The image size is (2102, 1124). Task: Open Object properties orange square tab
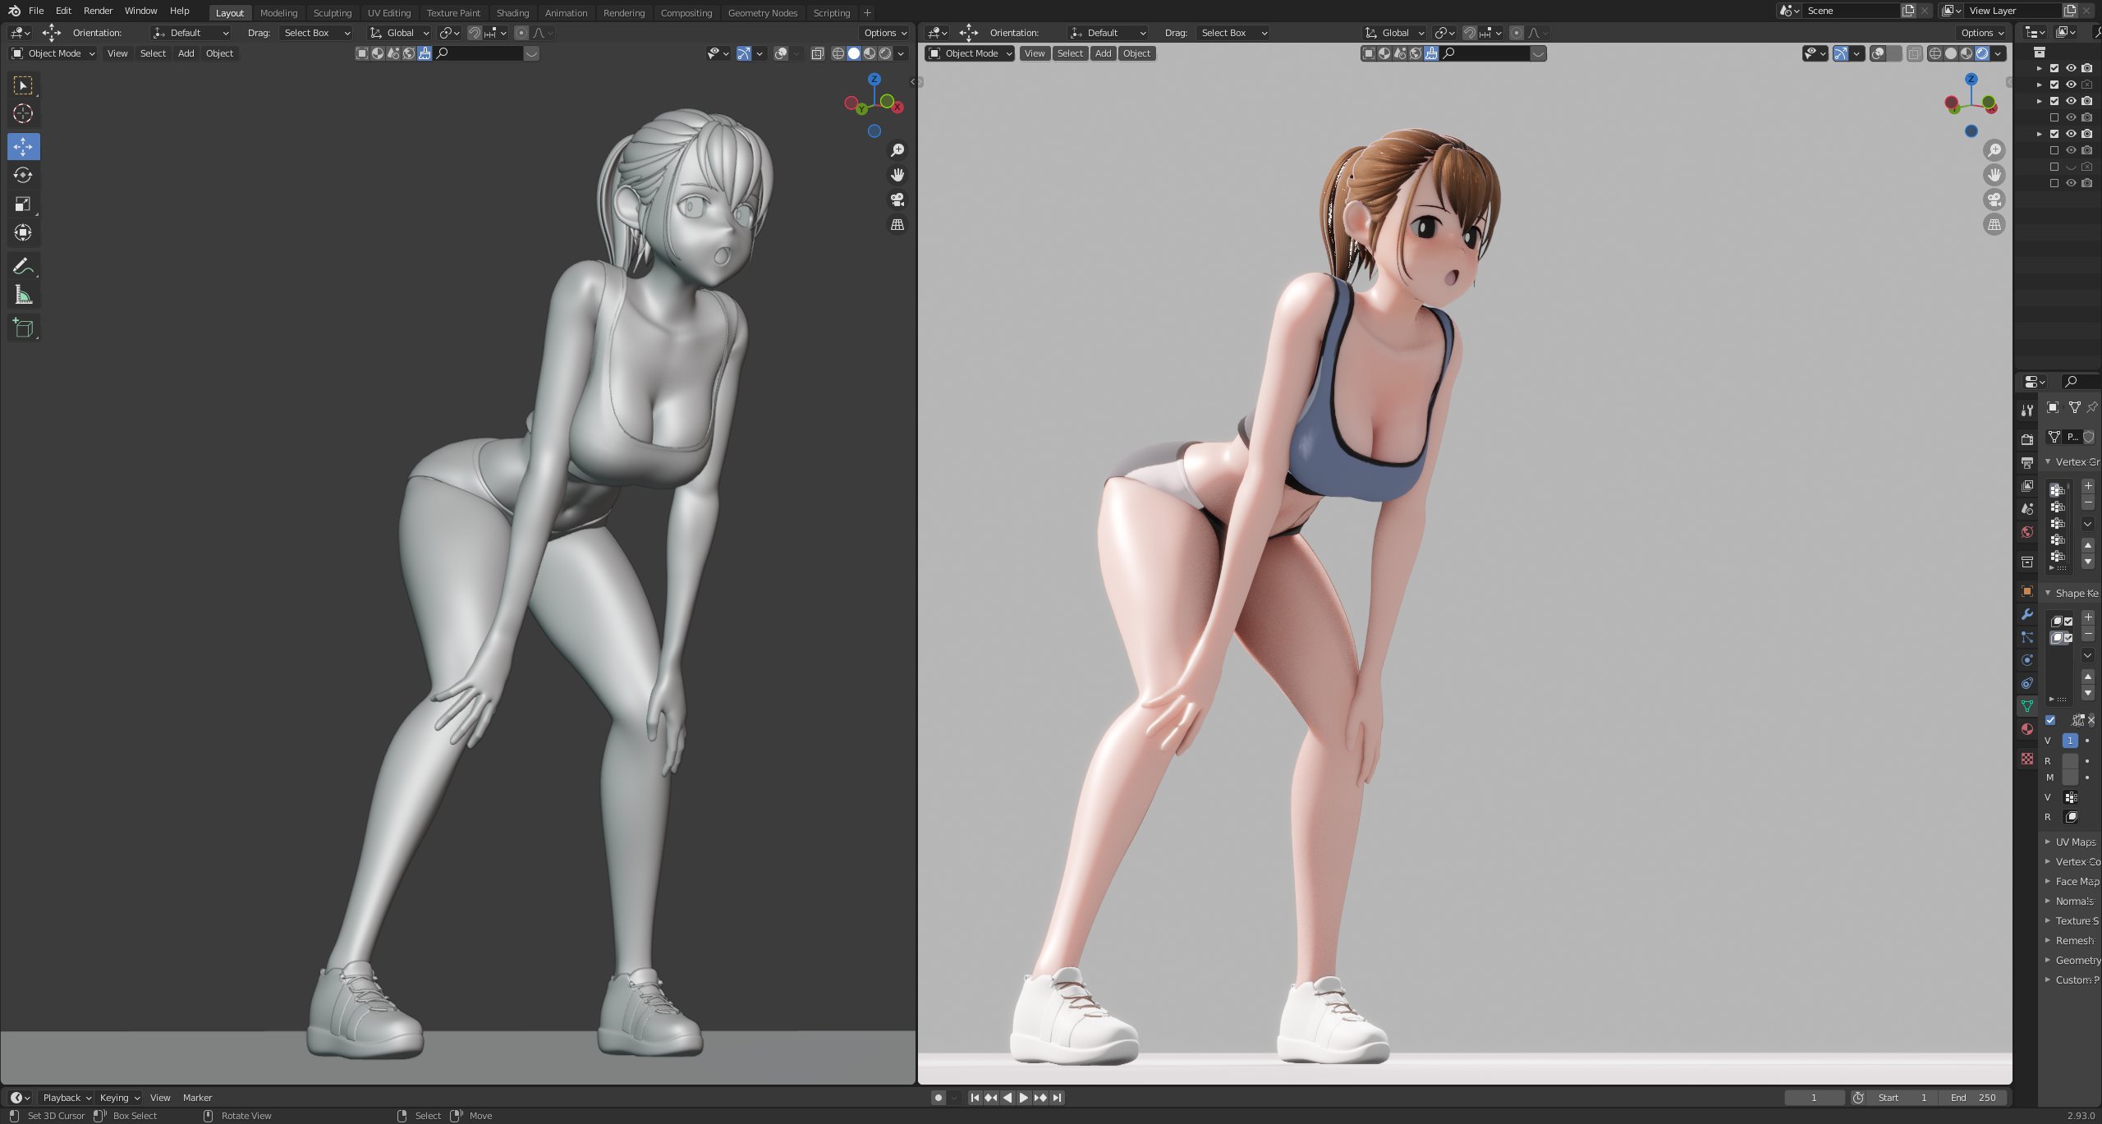click(x=2027, y=591)
